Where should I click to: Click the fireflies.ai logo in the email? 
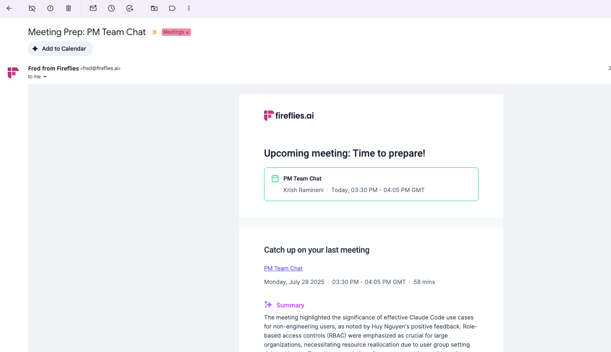[289, 115]
